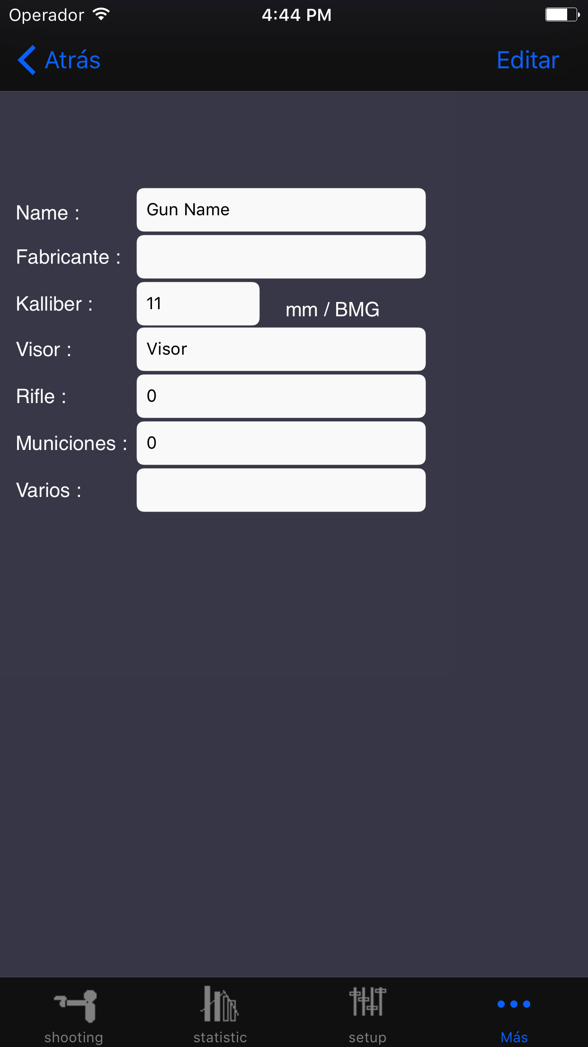Focus the Rifle value field
The image size is (588, 1047).
[281, 396]
